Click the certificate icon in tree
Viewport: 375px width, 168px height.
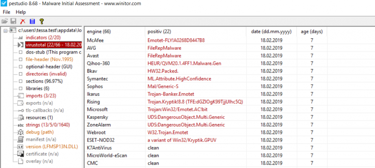coord(21,154)
